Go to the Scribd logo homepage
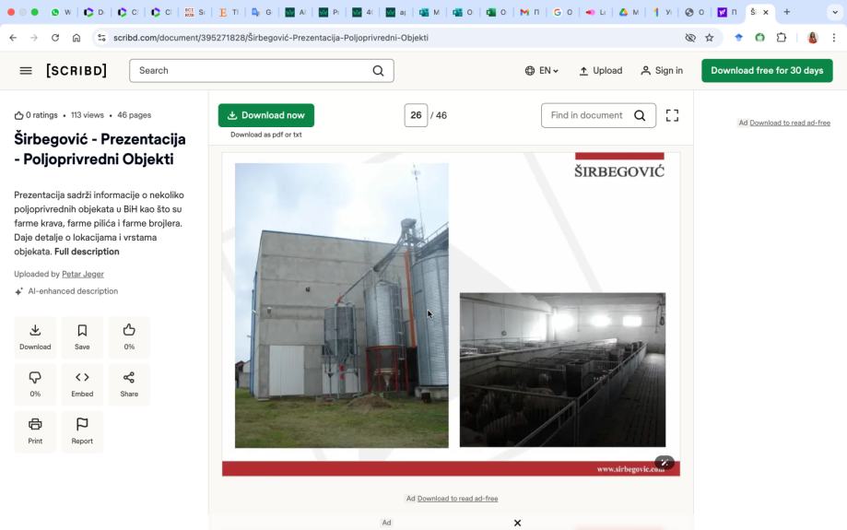The image size is (847, 530). pos(76,71)
